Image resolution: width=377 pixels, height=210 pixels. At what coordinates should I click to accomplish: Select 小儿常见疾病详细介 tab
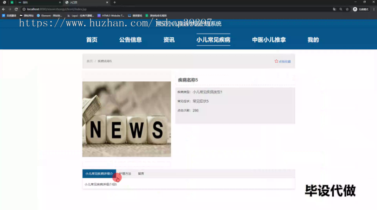coord(99,174)
